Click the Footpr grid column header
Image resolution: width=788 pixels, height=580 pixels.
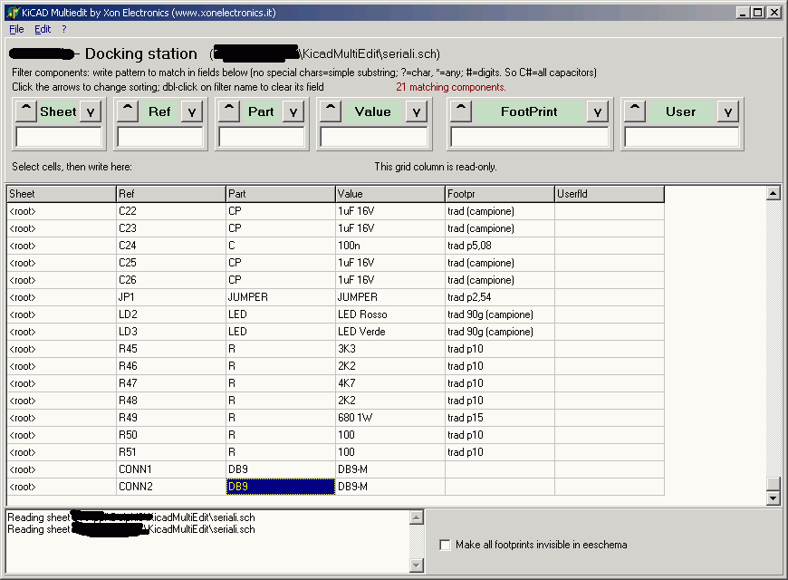click(x=500, y=194)
